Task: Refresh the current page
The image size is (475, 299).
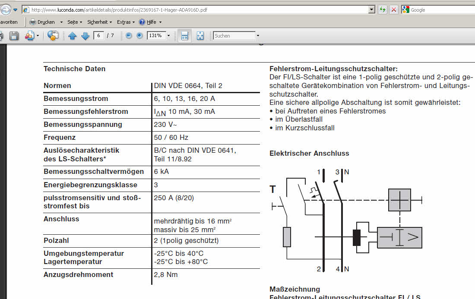Action: coord(383,9)
